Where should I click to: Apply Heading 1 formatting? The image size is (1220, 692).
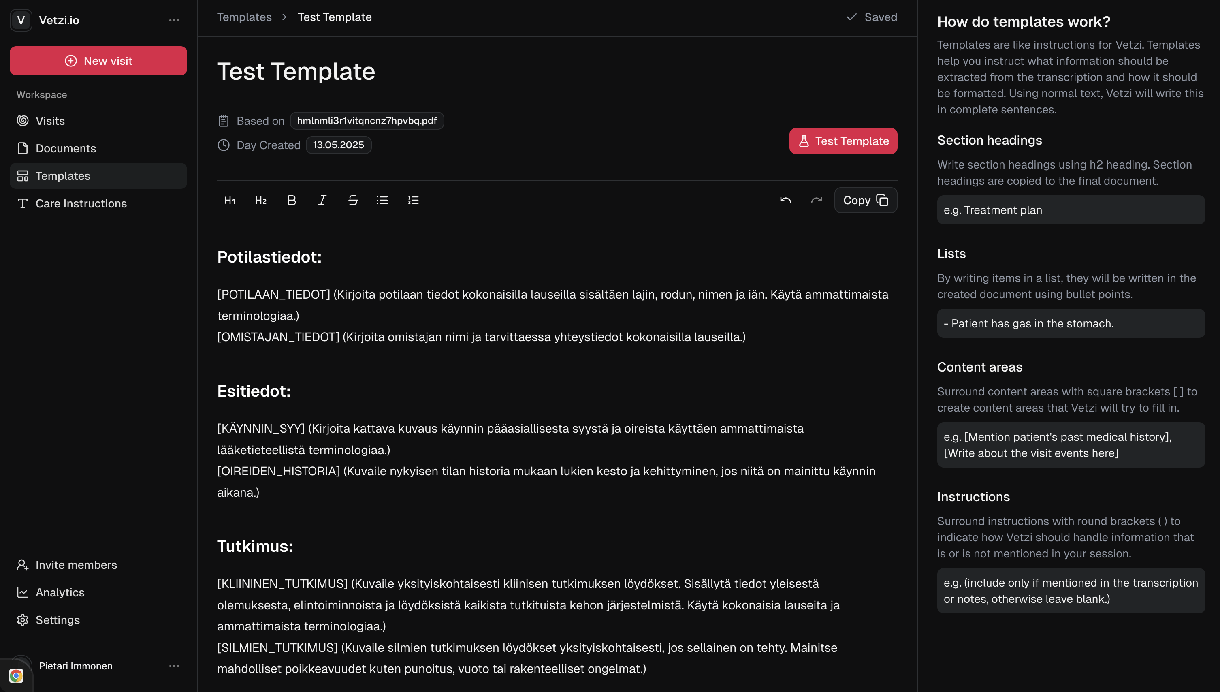pos(230,200)
